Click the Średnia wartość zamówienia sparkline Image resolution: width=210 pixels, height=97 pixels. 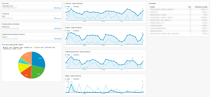58,28
